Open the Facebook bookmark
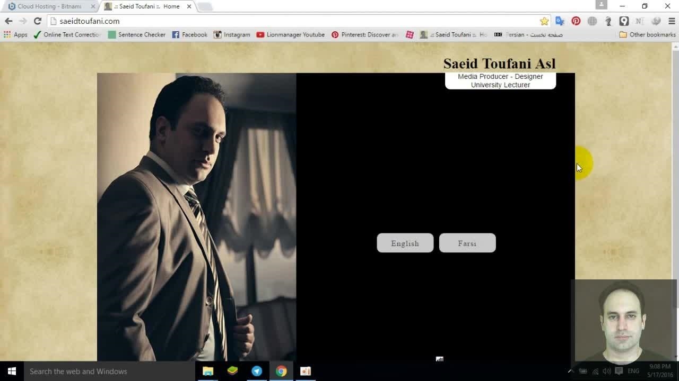 [189, 34]
